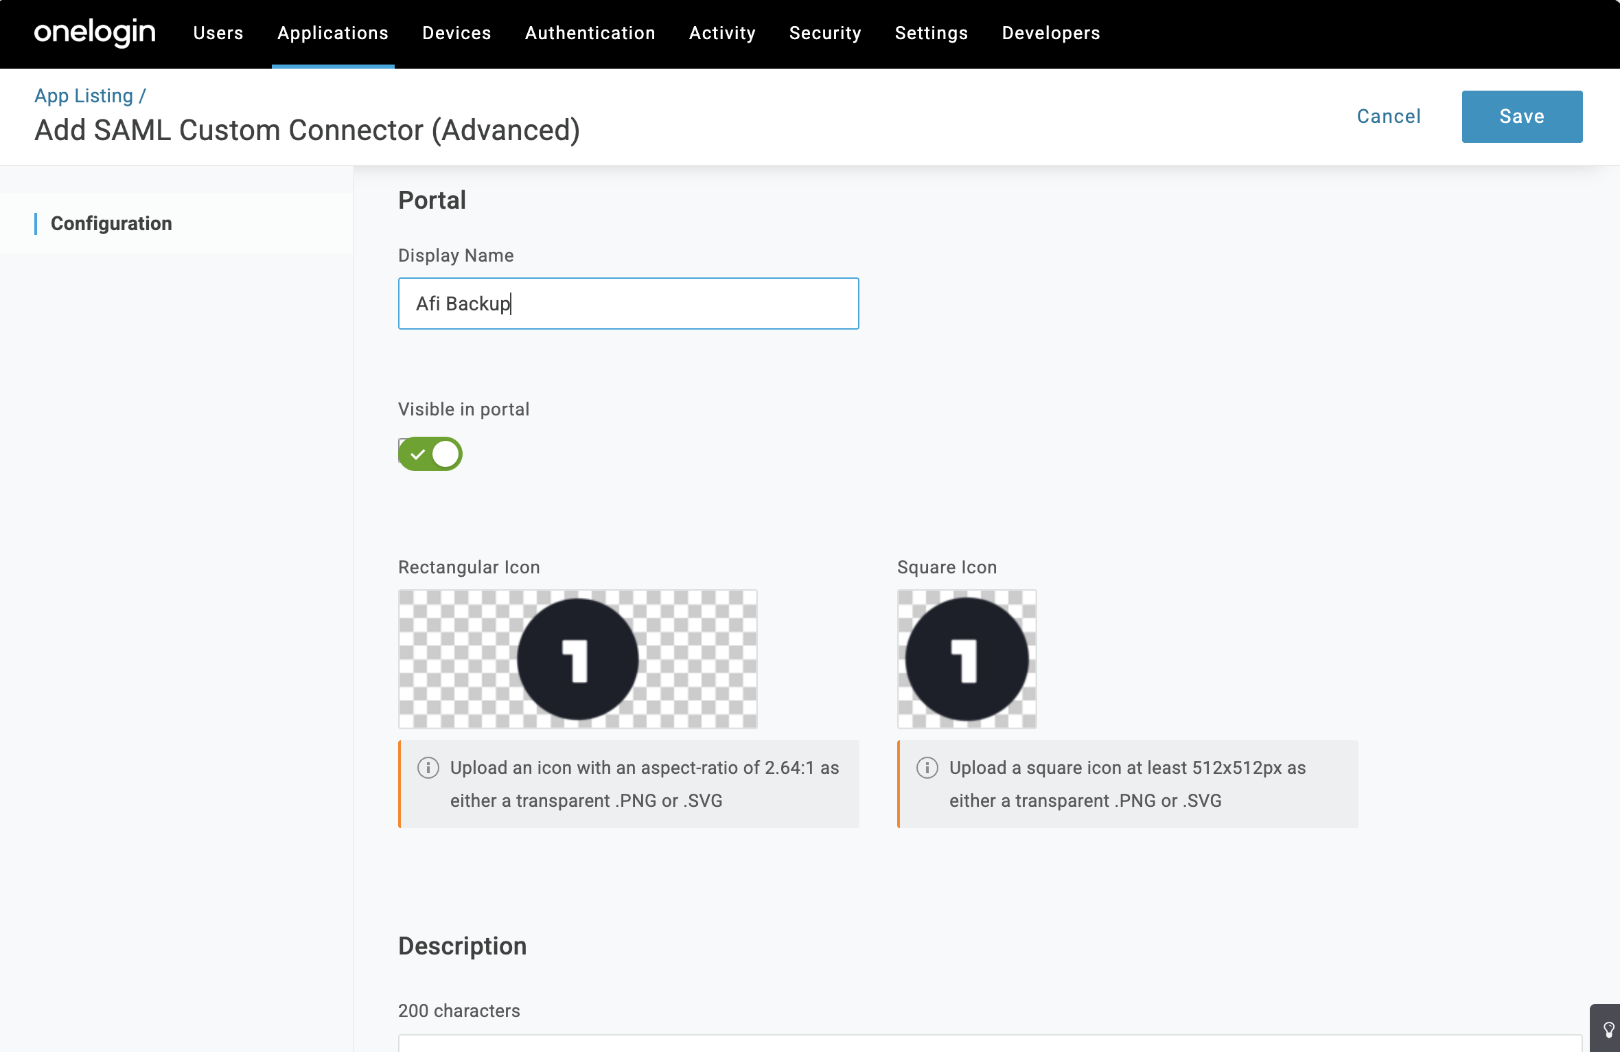Click into the Display Name field

click(x=628, y=304)
